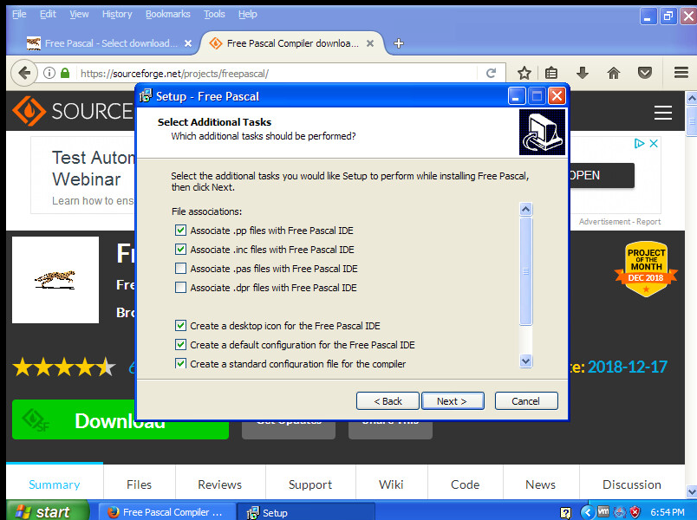Open the Help menu

point(248,14)
